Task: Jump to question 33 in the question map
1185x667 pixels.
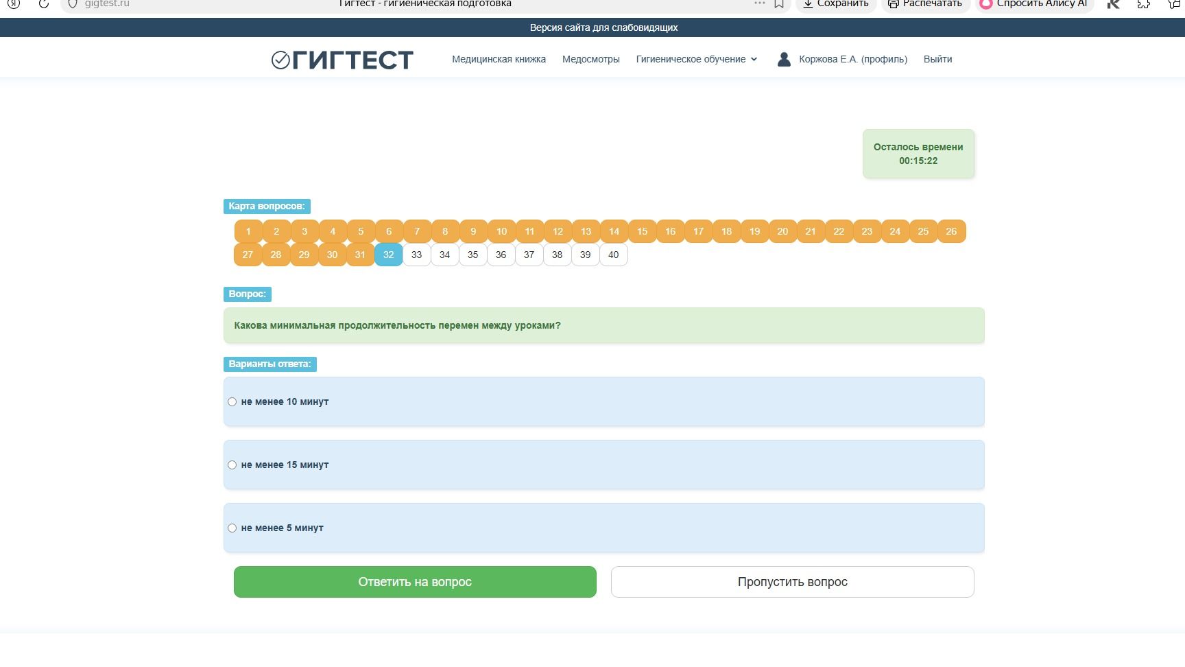Action: coord(416,255)
